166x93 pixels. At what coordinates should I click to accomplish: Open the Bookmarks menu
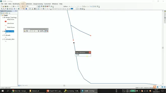[x=16, y=4]
